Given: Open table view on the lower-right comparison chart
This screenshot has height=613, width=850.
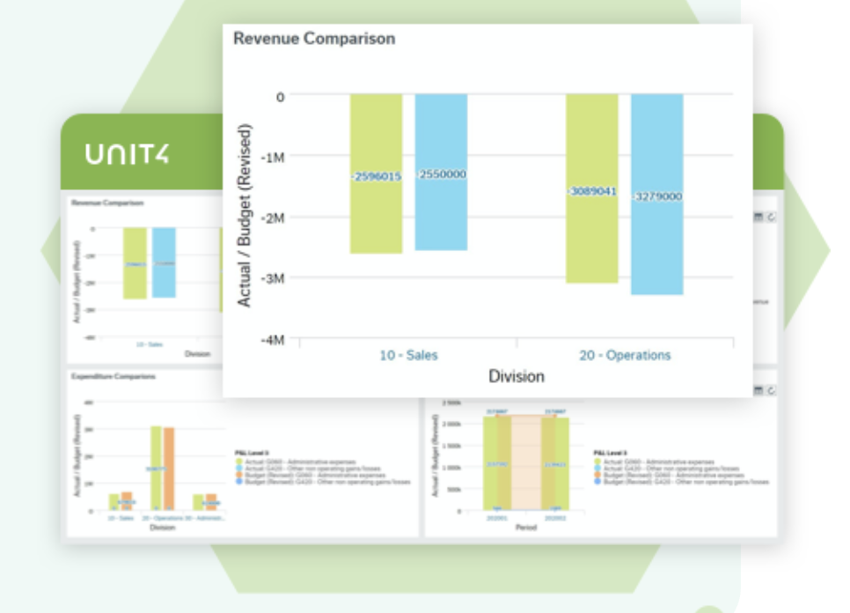Looking at the screenshot, I should tap(758, 390).
